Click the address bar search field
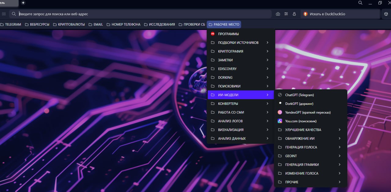 click(144, 14)
